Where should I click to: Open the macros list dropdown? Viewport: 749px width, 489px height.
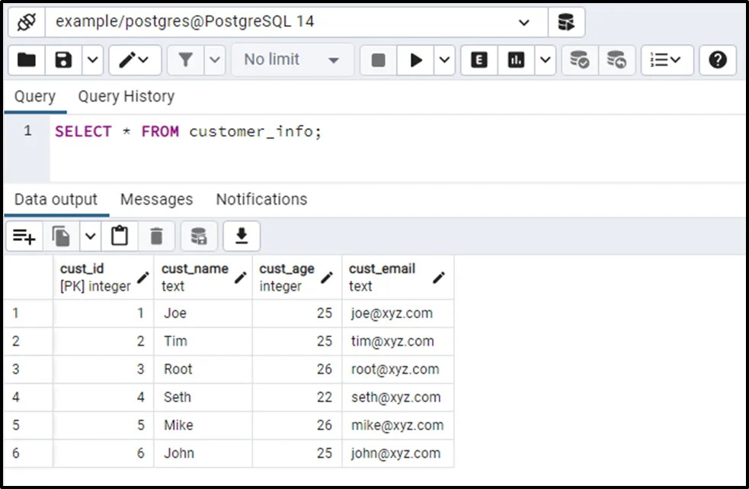tap(667, 60)
